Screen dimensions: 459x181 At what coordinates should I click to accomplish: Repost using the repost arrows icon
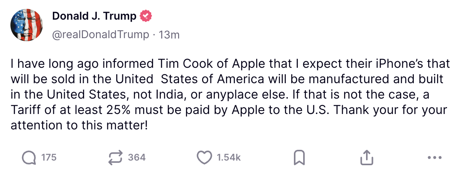click(116, 158)
